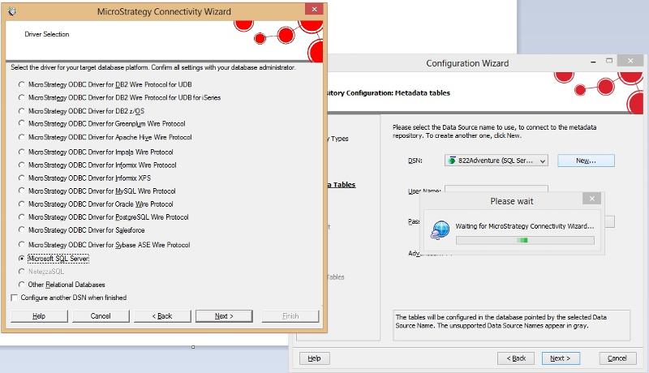
Task: Click Next in Connectivity Wizard
Action: tap(224, 316)
